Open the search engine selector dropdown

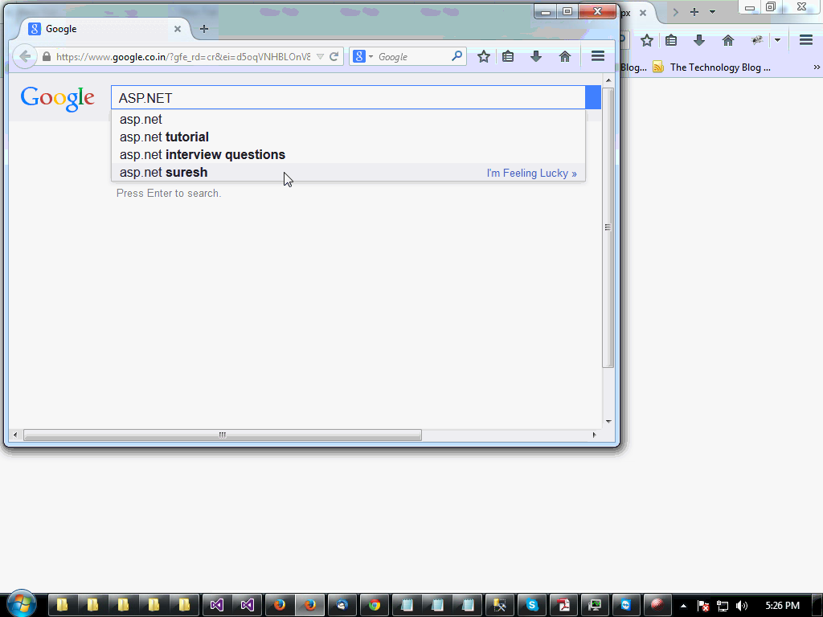pyautogui.click(x=362, y=57)
